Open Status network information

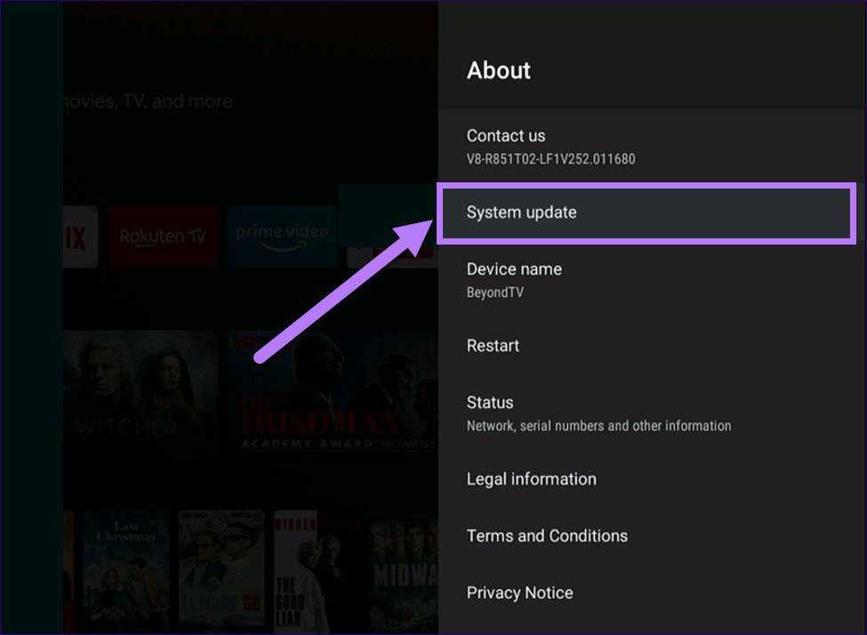tap(653, 414)
